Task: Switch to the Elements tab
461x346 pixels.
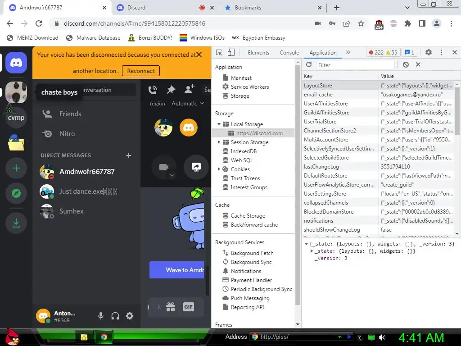Action: coord(258,52)
